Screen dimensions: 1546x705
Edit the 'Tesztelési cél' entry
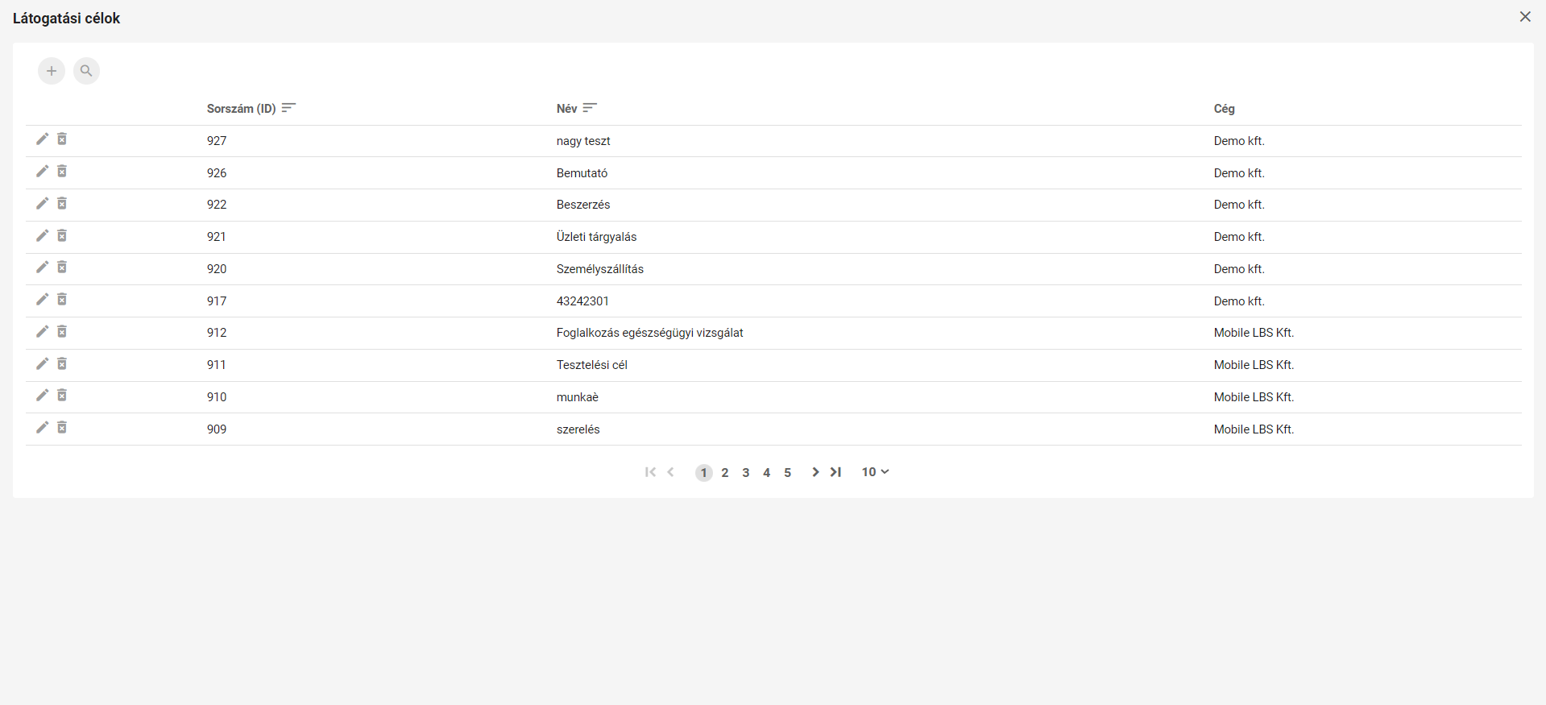tap(43, 364)
